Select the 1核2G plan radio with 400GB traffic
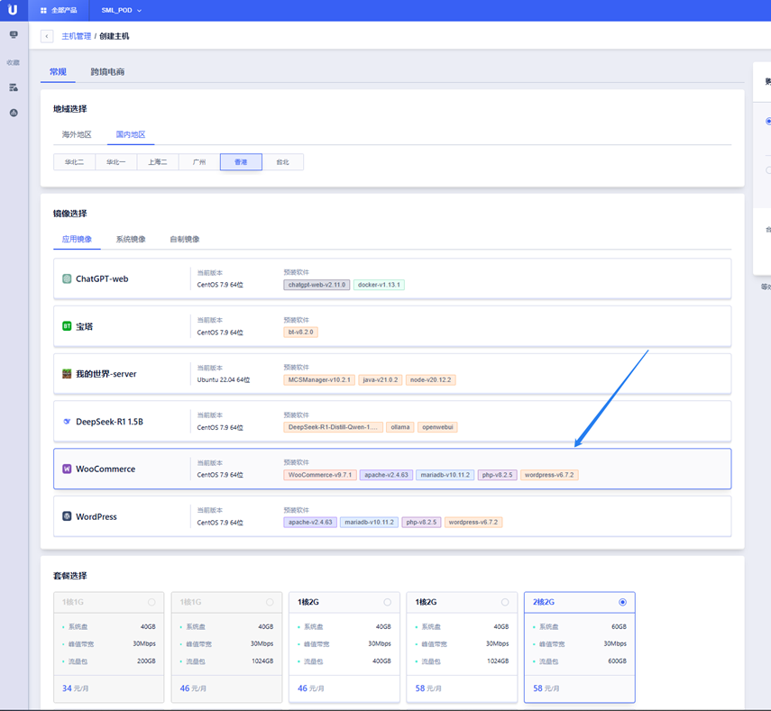This screenshot has width=771, height=711. pyautogui.click(x=388, y=602)
